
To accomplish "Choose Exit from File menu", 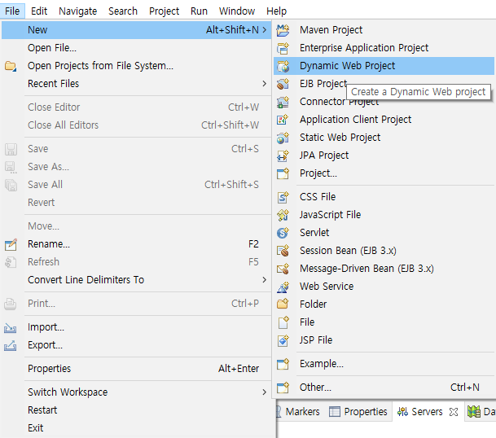I will pos(136,428).
